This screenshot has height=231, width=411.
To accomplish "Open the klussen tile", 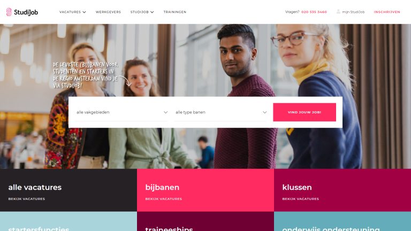I will (342, 190).
